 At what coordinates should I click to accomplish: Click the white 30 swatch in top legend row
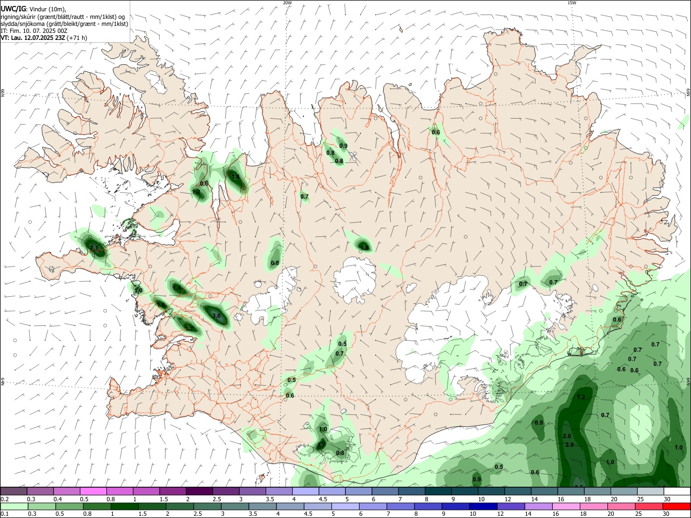click(x=678, y=492)
